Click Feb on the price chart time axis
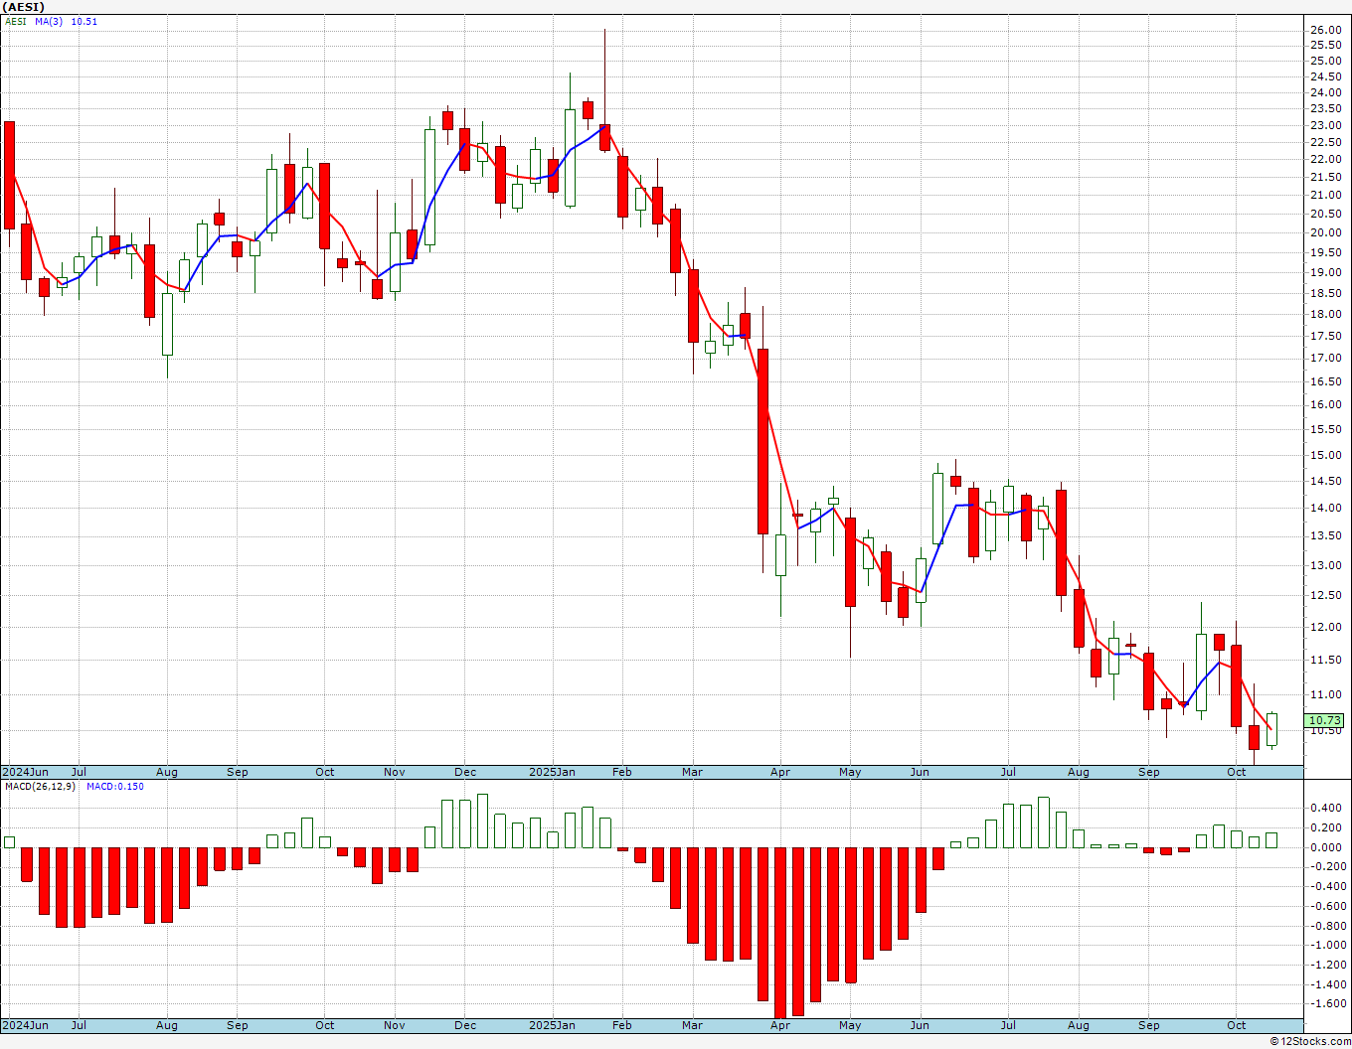 click(x=622, y=772)
